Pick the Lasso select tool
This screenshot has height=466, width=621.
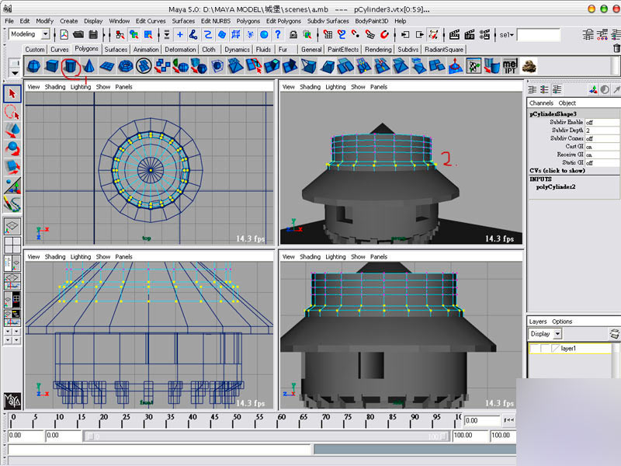click(x=12, y=110)
